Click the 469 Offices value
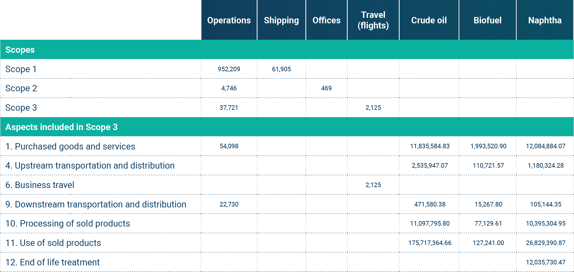Viewport: 574px width, 272px height. point(326,88)
